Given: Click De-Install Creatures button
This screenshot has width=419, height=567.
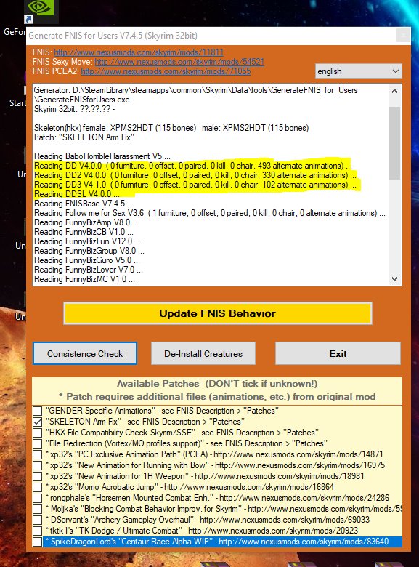Looking at the screenshot, I should pyautogui.click(x=203, y=354).
